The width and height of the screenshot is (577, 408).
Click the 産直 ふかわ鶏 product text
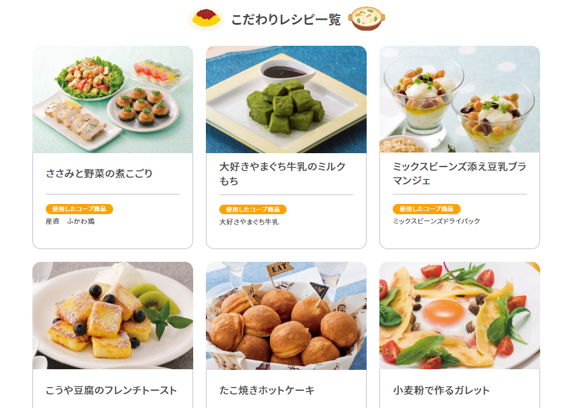[71, 221]
